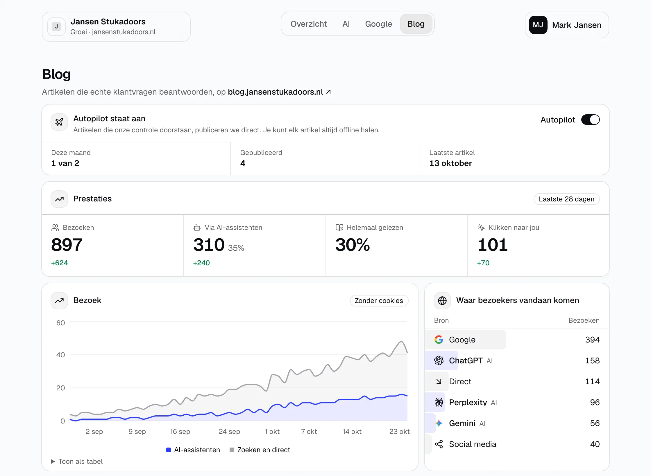Click the Deze maand value 1 van 2
The image size is (651, 476).
click(x=65, y=163)
